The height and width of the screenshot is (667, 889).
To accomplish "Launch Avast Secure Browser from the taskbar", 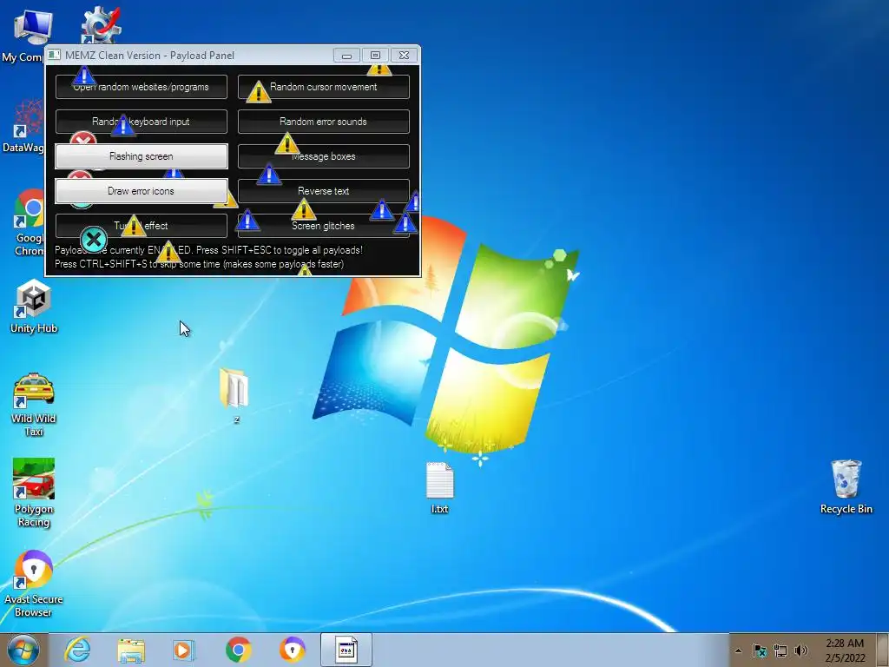I will (x=292, y=650).
